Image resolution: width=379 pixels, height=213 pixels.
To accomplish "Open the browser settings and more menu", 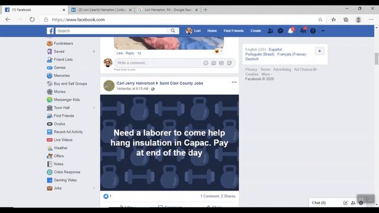I will [x=371, y=20].
